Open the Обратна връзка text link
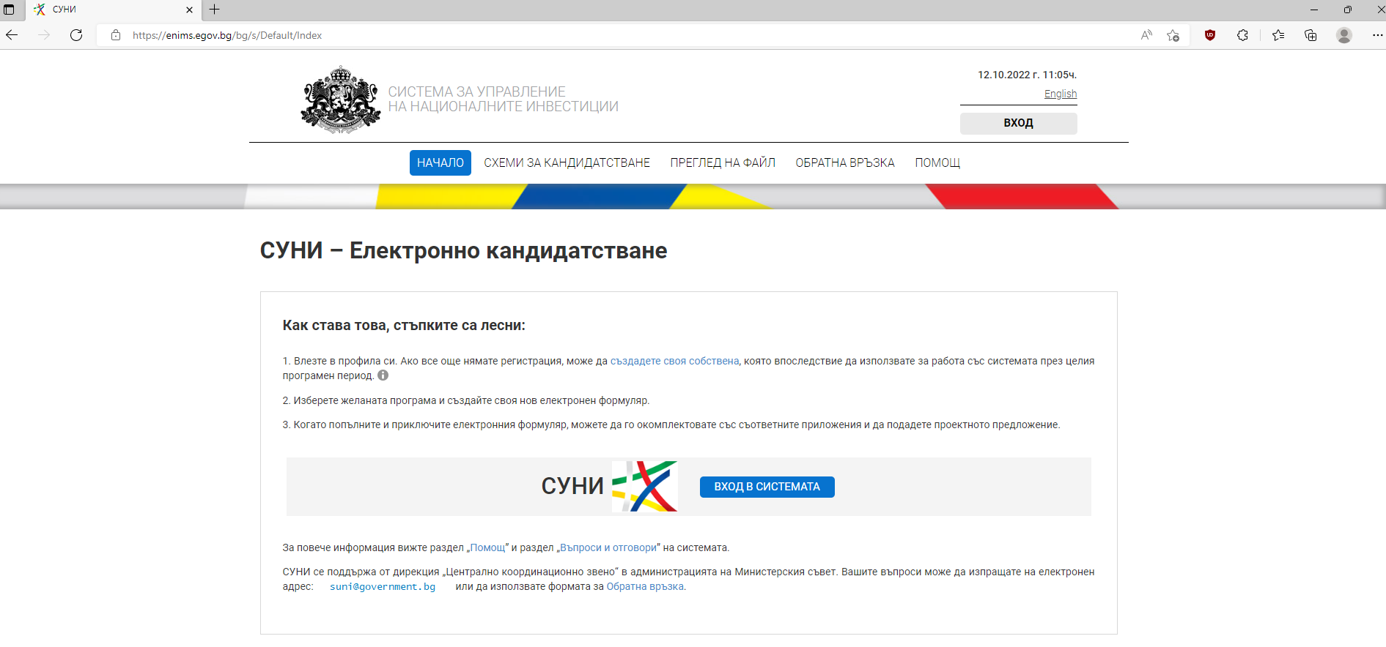1386x647 pixels. tap(645, 586)
